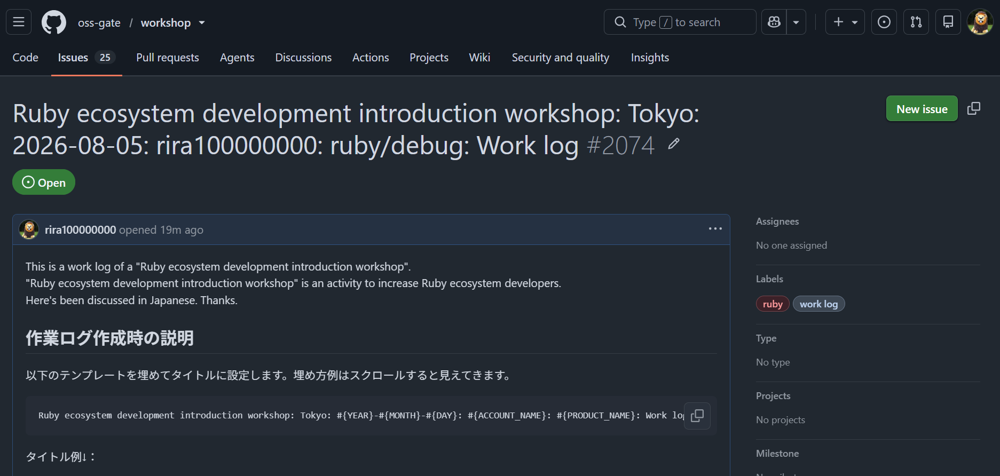Click the 作業ログ作成時の説明 heading

point(109,338)
